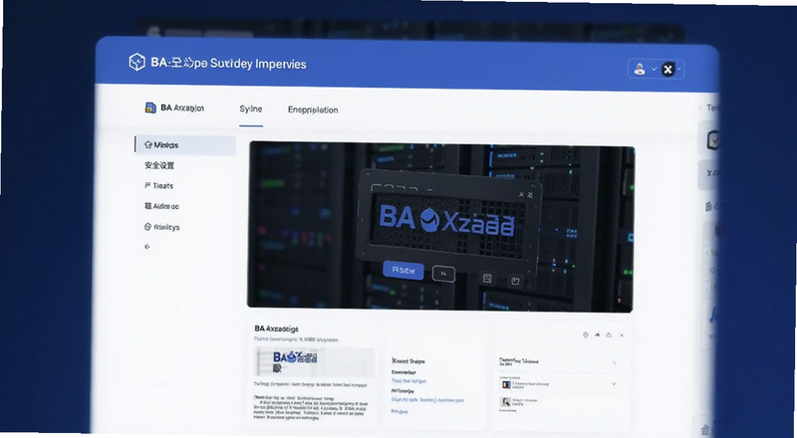Click the black circular X icon in the header
Image resolution: width=797 pixels, height=438 pixels.
(668, 69)
